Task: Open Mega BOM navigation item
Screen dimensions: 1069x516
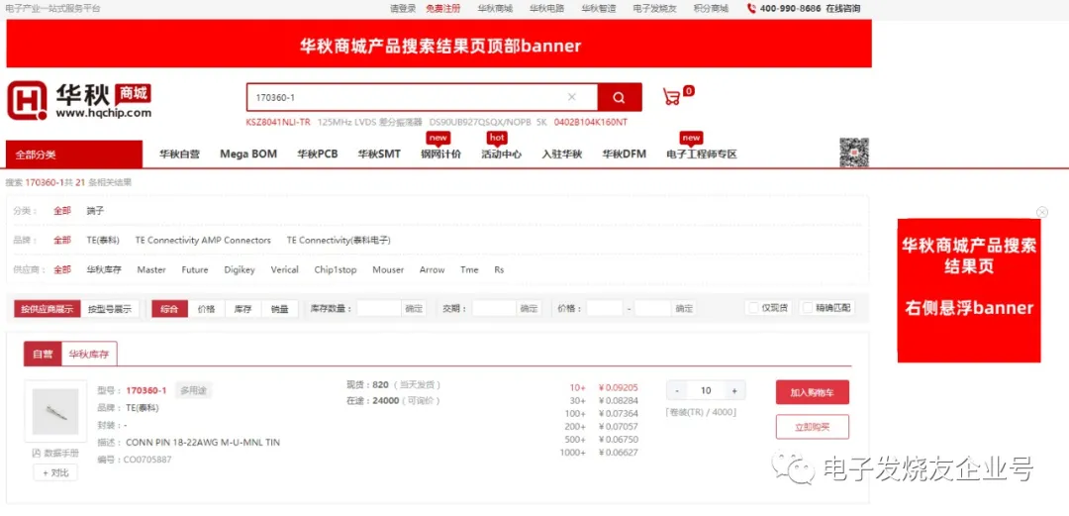Action: (248, 155)
